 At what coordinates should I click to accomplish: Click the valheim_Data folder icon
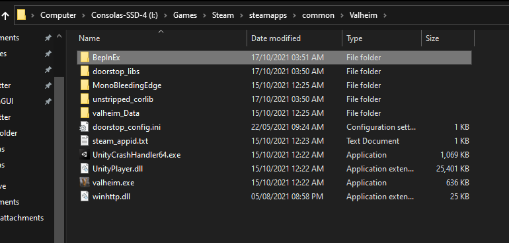click(85, 113)
